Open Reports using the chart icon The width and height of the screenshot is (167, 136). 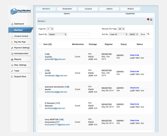point(12,59)
